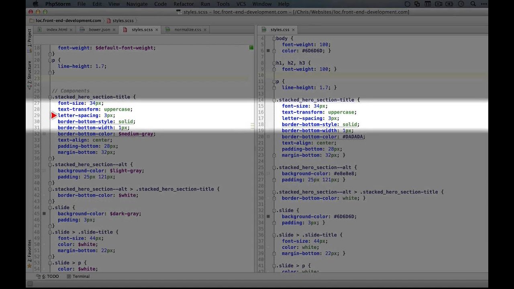Click the $light-gray variable on line 38
This screenshot has height=289, width=514.
(126, 171)
